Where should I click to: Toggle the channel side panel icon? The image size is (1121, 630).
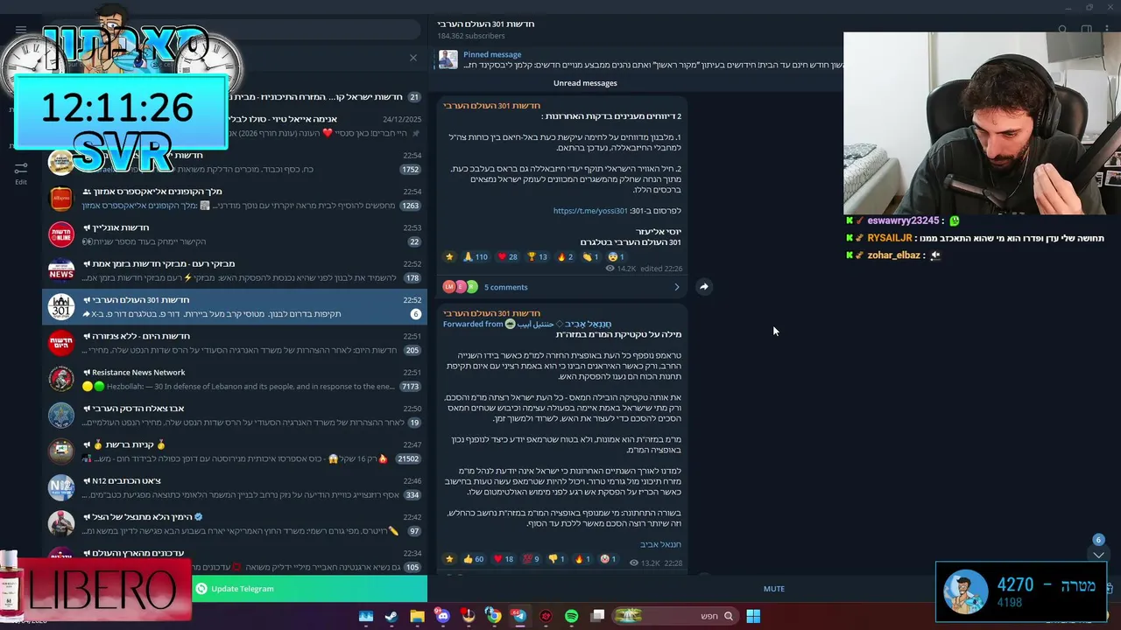[x=1086, y=30]
